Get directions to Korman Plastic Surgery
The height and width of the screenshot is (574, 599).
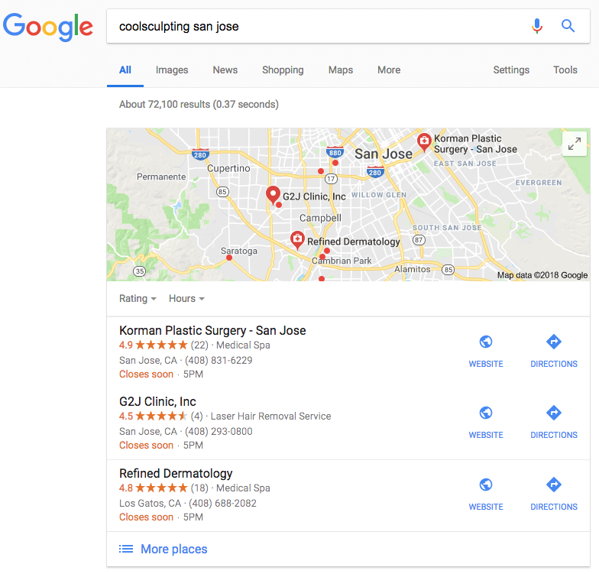553,342
